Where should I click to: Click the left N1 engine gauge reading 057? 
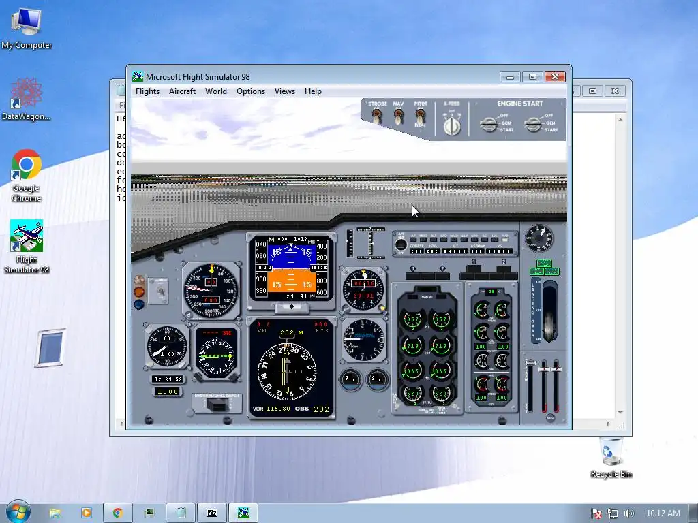pyautogui.click(x=412, y=319)
